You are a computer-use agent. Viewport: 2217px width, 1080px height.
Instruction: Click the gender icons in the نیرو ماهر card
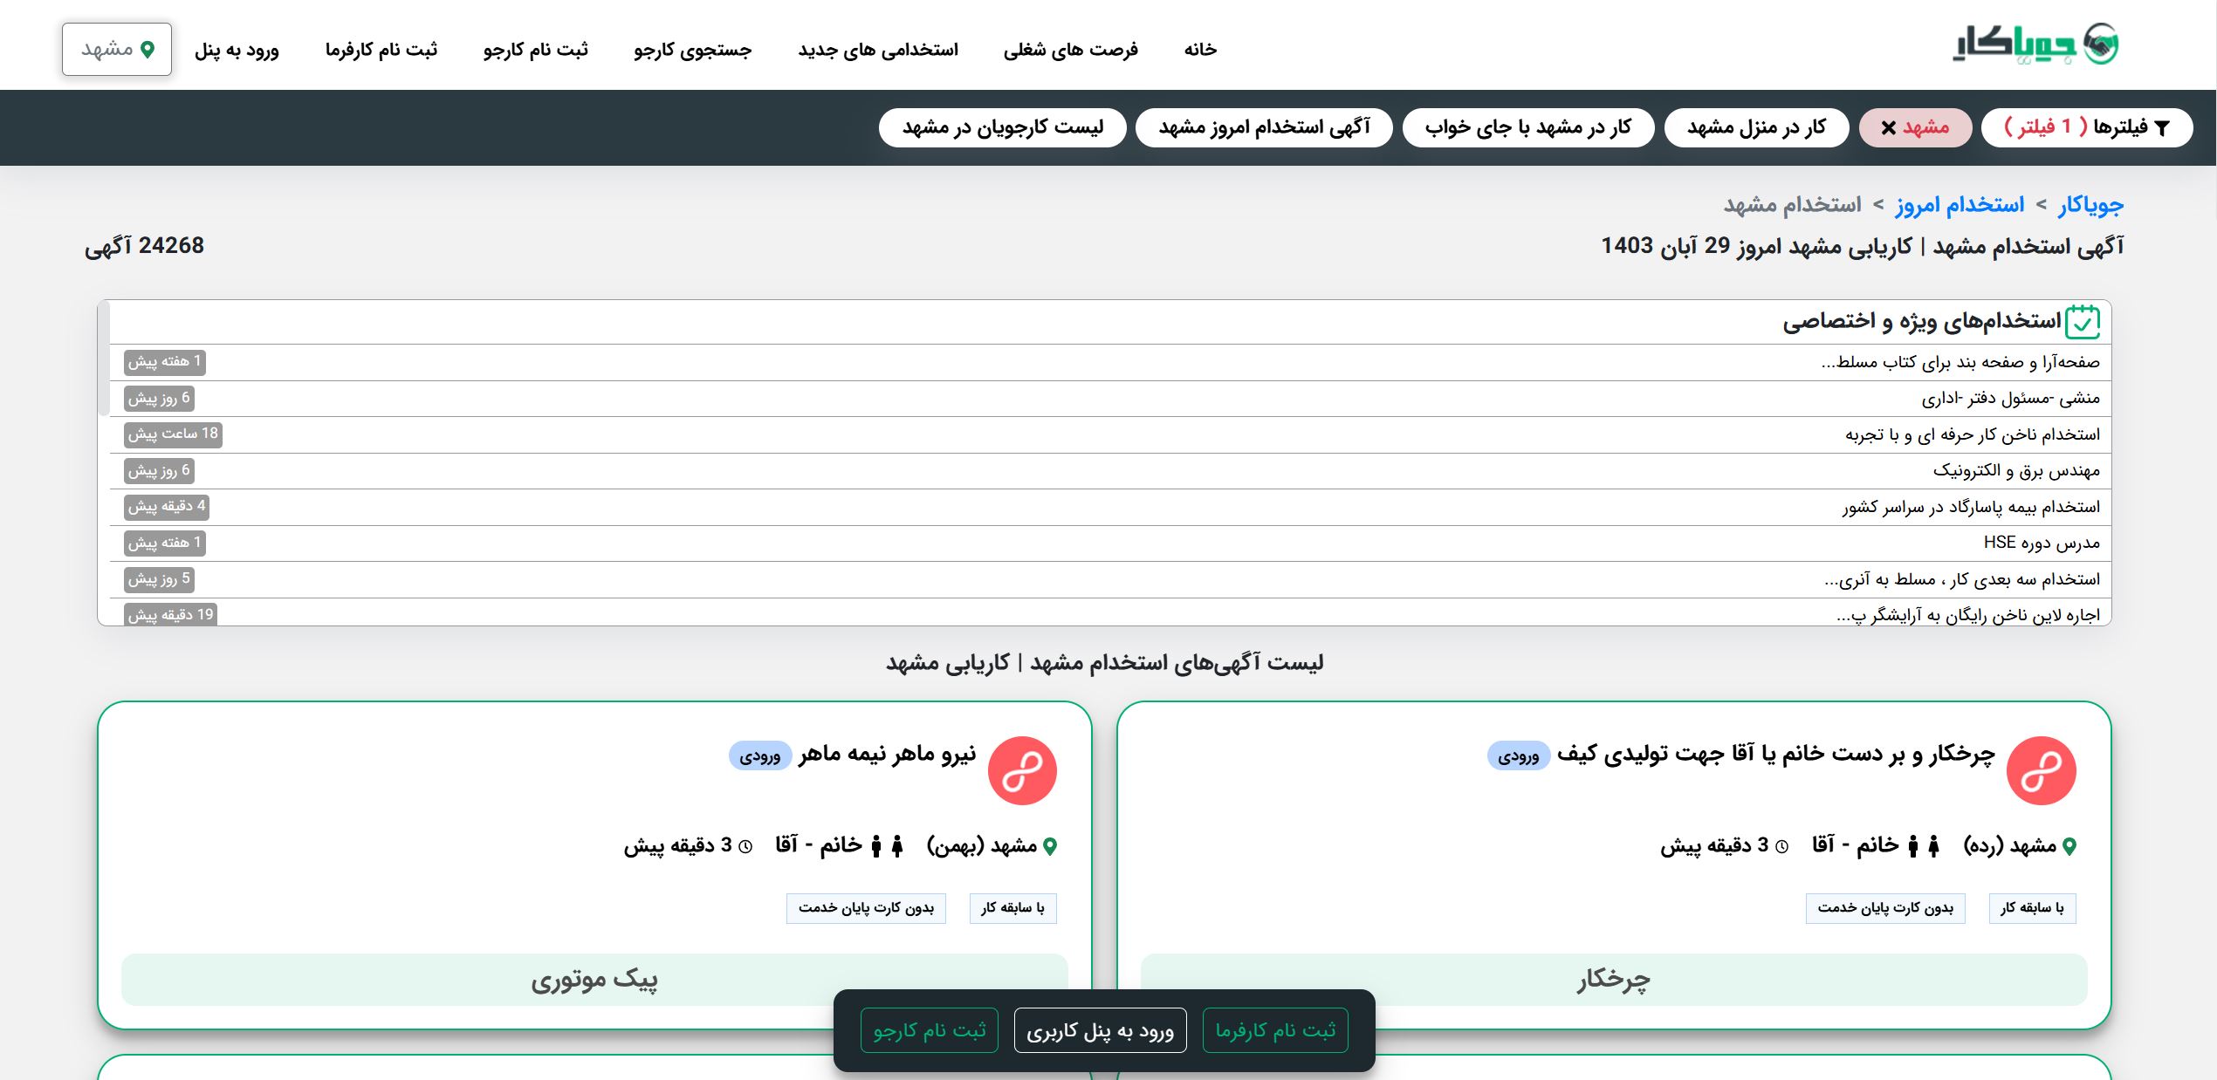[886, 846]
